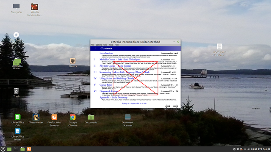Open Strumming Styles chapter link
The image size is (271, 152).
tap(124, 72)
